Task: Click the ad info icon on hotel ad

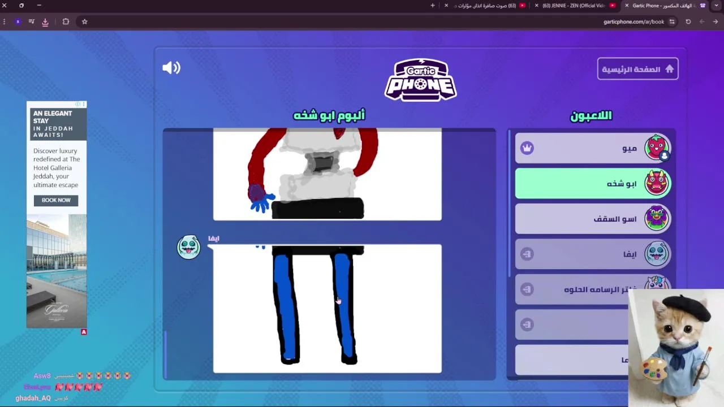Action: (77, 104)
